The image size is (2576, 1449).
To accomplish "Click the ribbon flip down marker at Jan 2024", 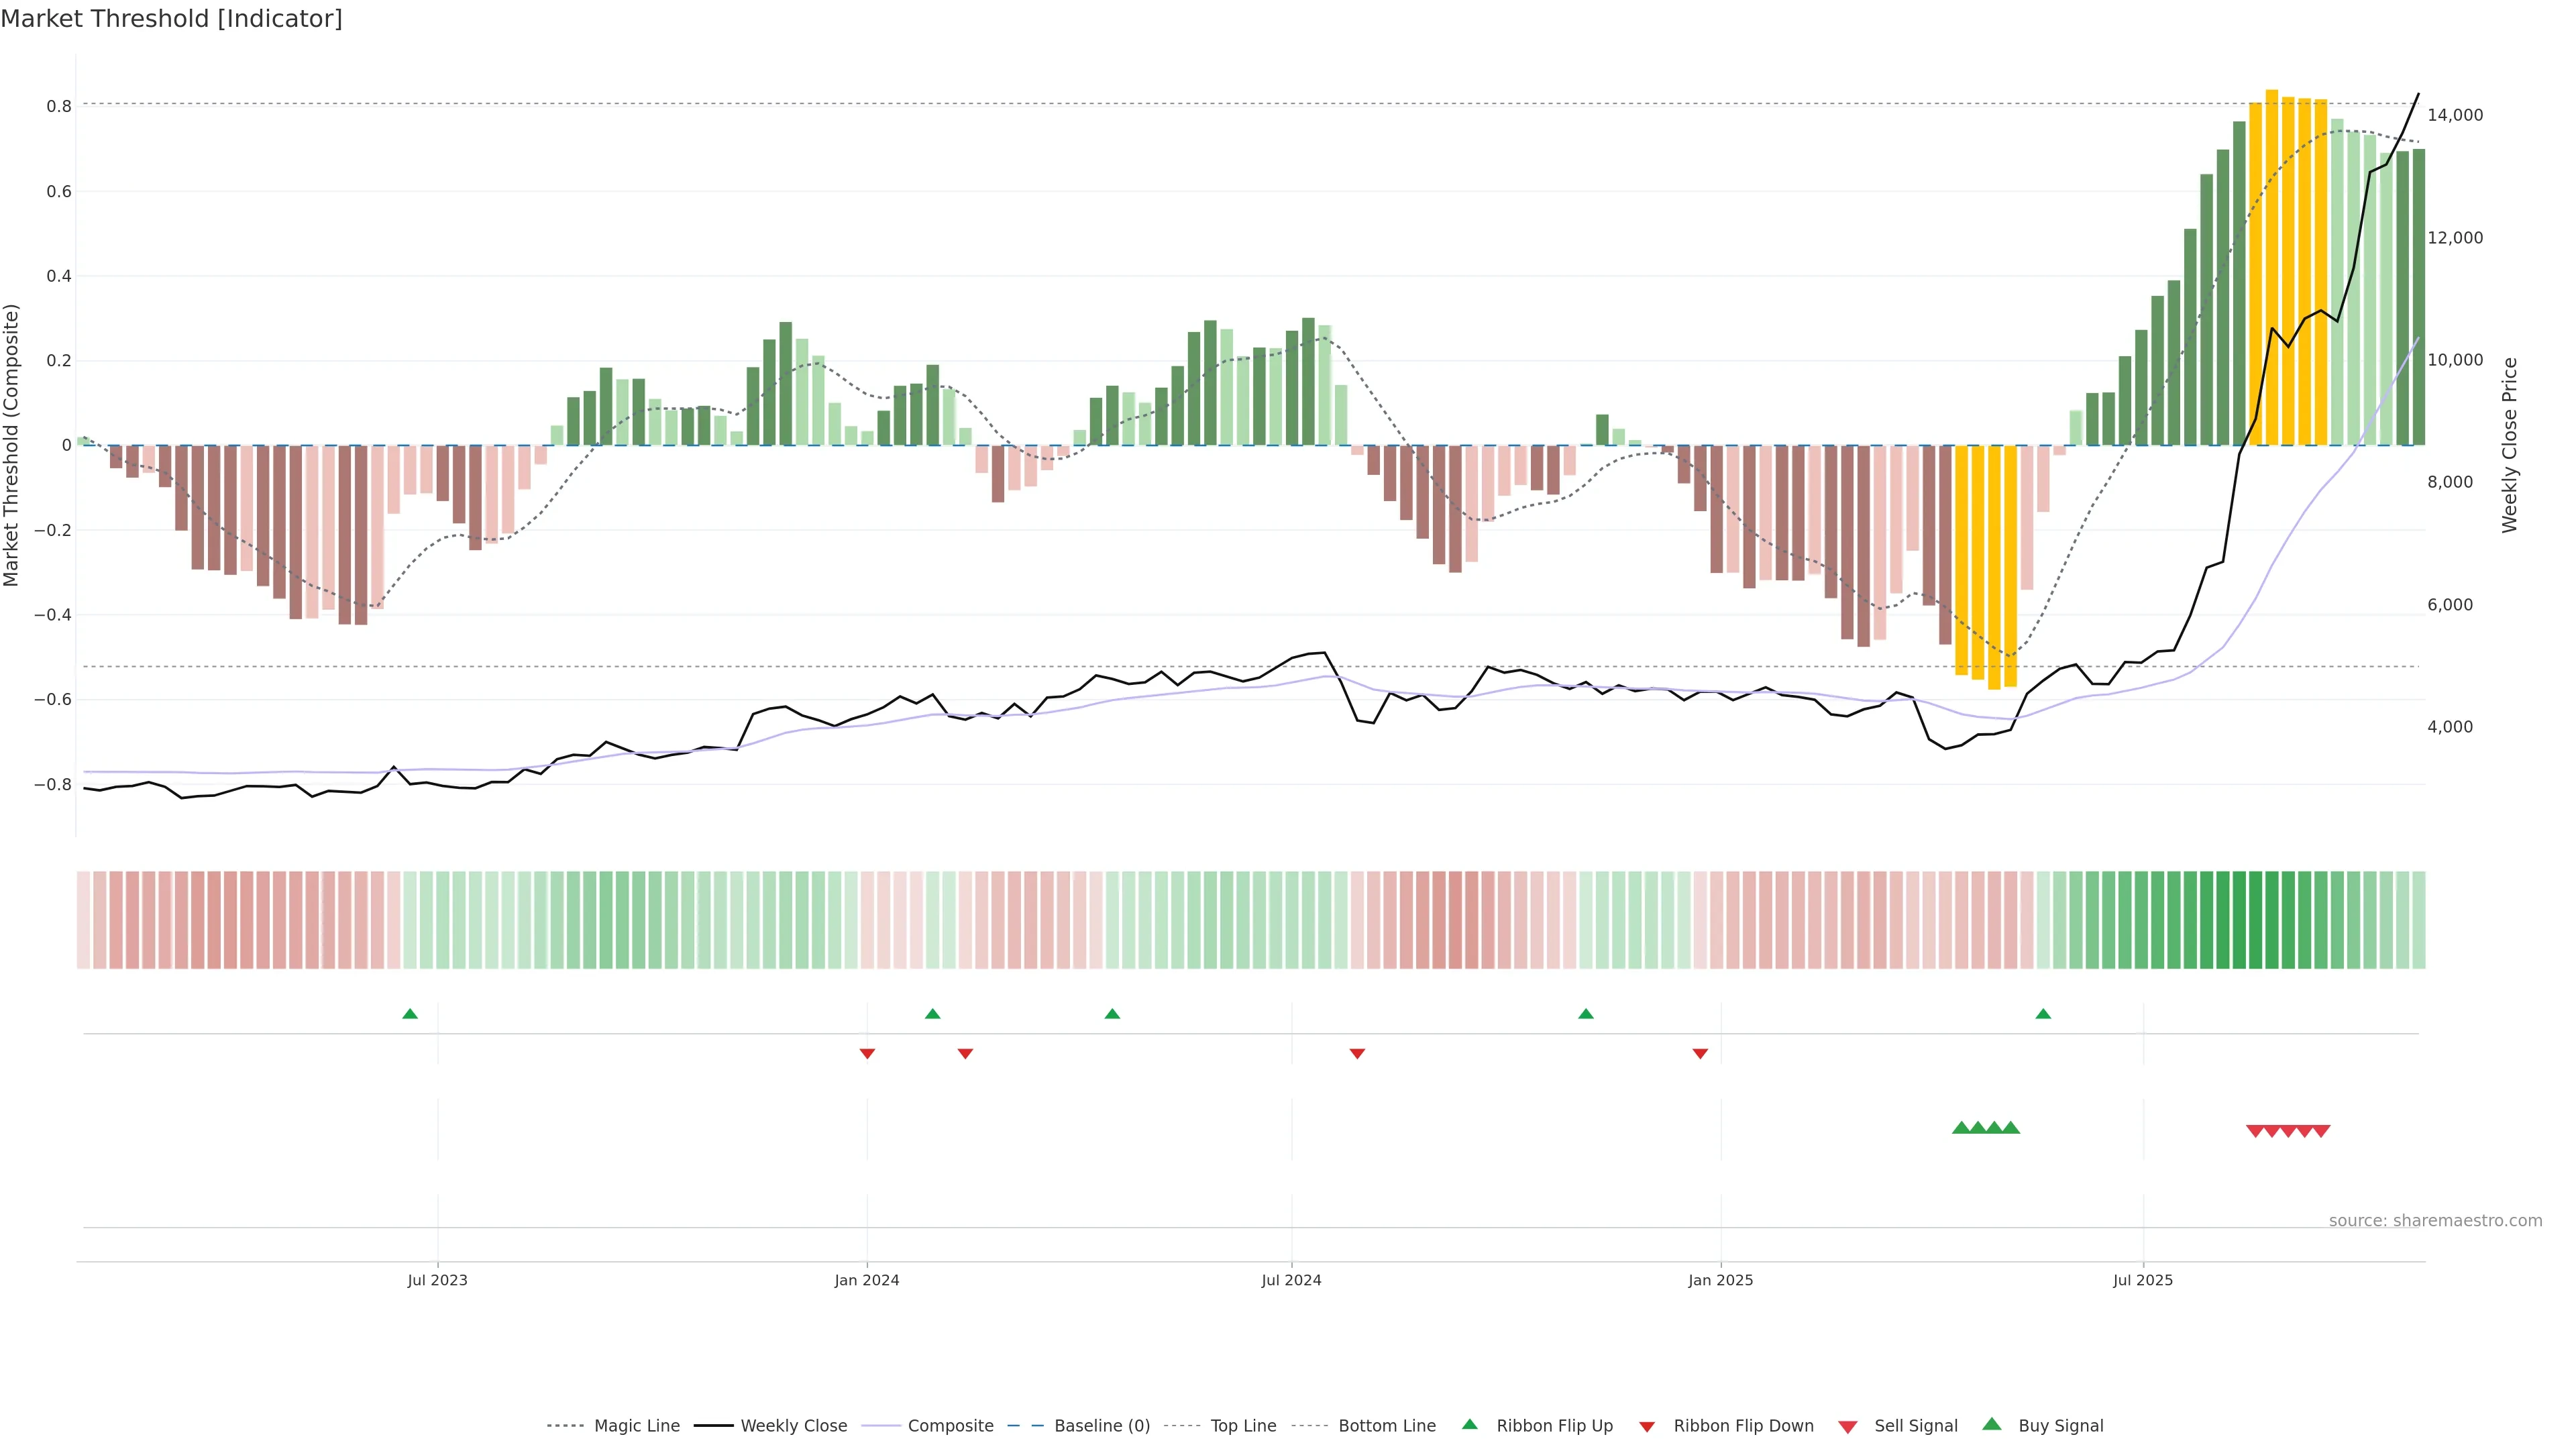I will coord(867,1054).
